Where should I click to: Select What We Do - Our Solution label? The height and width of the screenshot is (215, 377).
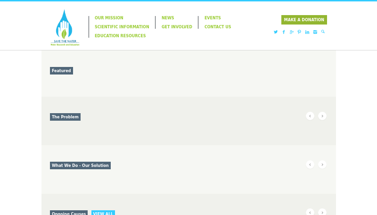pyautogui.click(x=80, y=165)
